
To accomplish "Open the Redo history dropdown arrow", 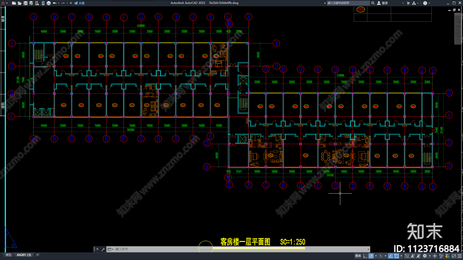I will 67,3.
